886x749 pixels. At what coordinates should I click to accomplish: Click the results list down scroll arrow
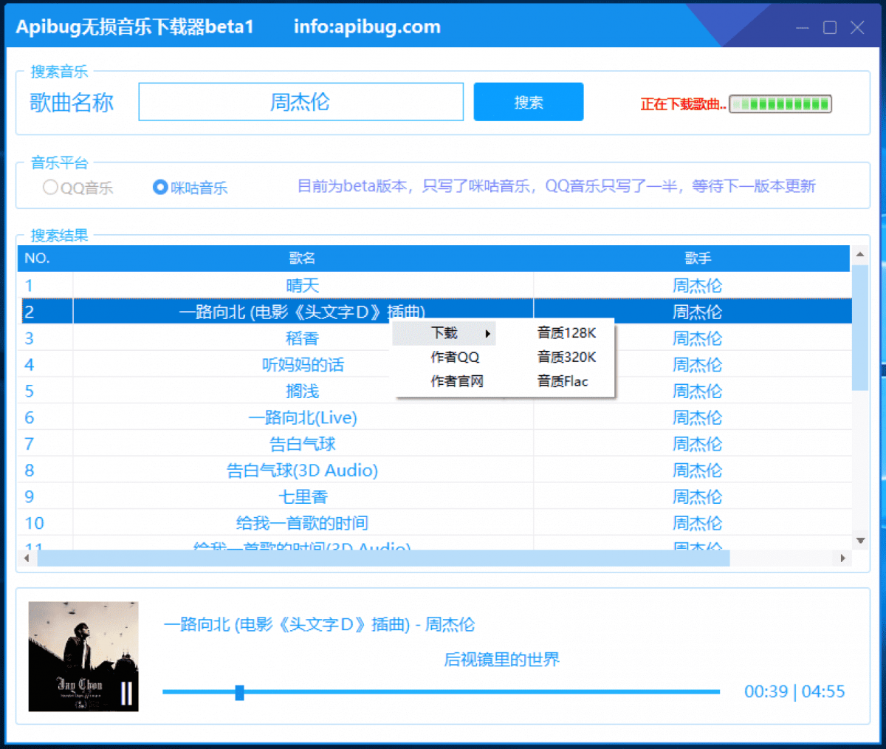tap(860, 541)
